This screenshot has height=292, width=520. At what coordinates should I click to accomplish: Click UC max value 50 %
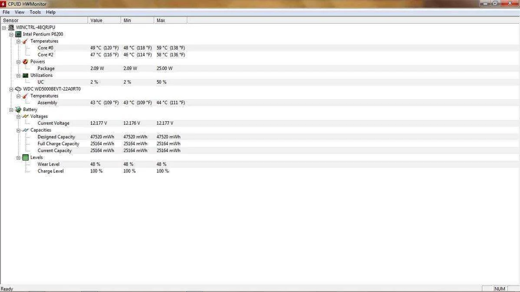point(161,82)
